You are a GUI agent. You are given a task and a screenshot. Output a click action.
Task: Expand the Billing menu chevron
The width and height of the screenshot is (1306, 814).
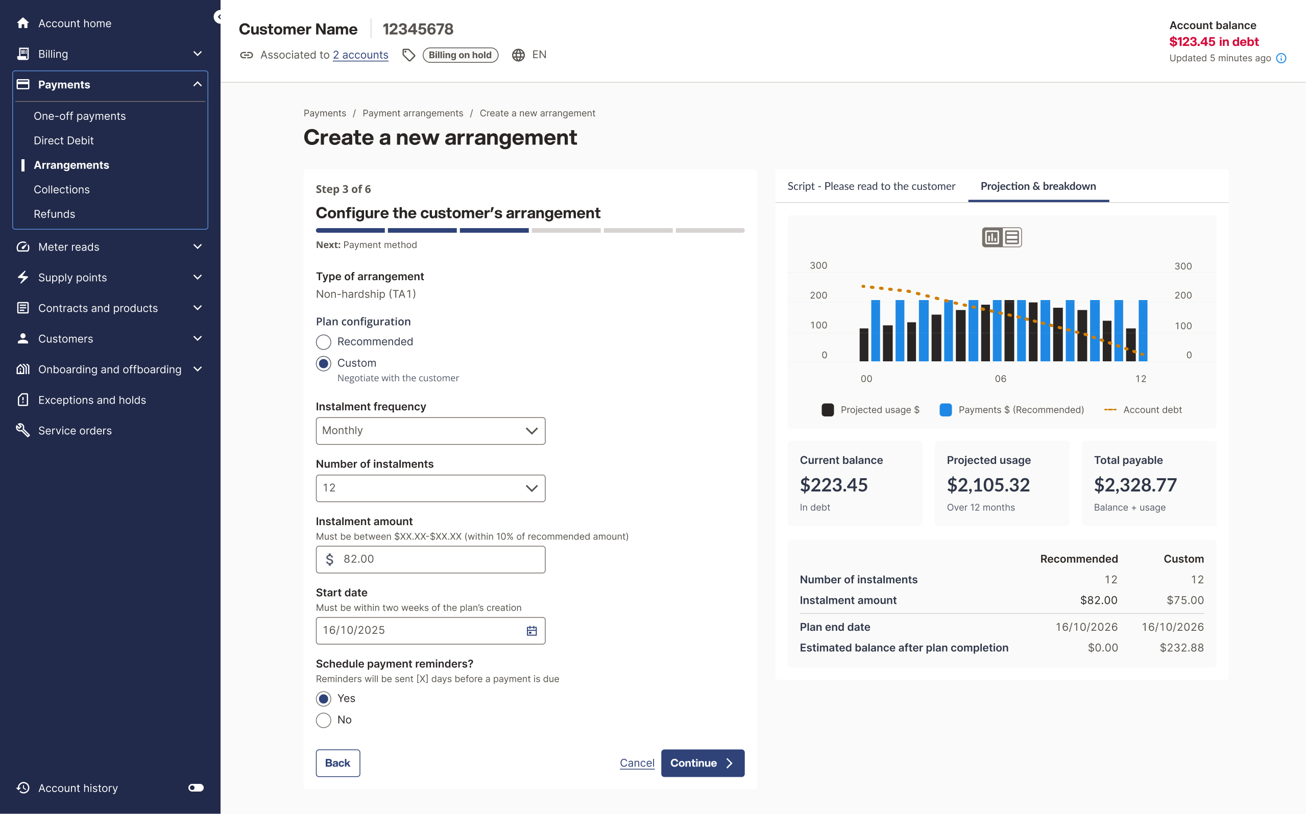pos(198,54)
